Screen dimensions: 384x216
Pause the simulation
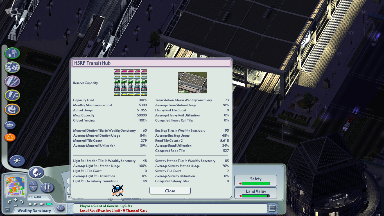point(30,204)
